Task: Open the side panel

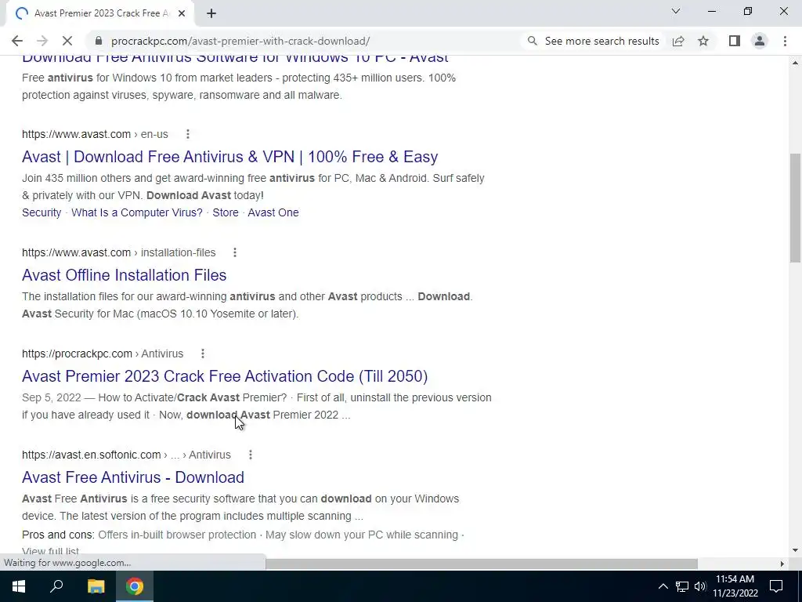Action: pos(735,41)
